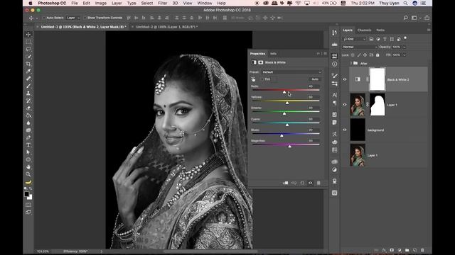This screenshot has height=255, width=455.
Task: Open the Select menu
Action: tap(147, 3)
